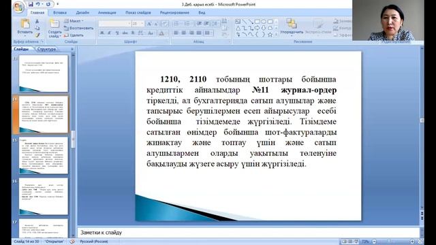Clear all formatting icon
The width and height of the screenshot is (436, 245).
click(x=165, y=24)
